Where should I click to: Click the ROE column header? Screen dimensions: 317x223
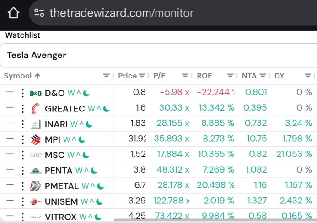pos(204,76)
